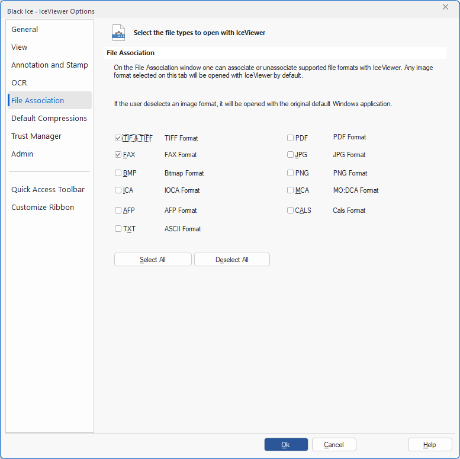460x459 pixels.
Task: Click the file association settings icon
Action: click(118, 33)
